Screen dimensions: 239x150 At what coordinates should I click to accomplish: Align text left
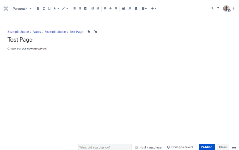pyautogui.click(x=105, y=9)
